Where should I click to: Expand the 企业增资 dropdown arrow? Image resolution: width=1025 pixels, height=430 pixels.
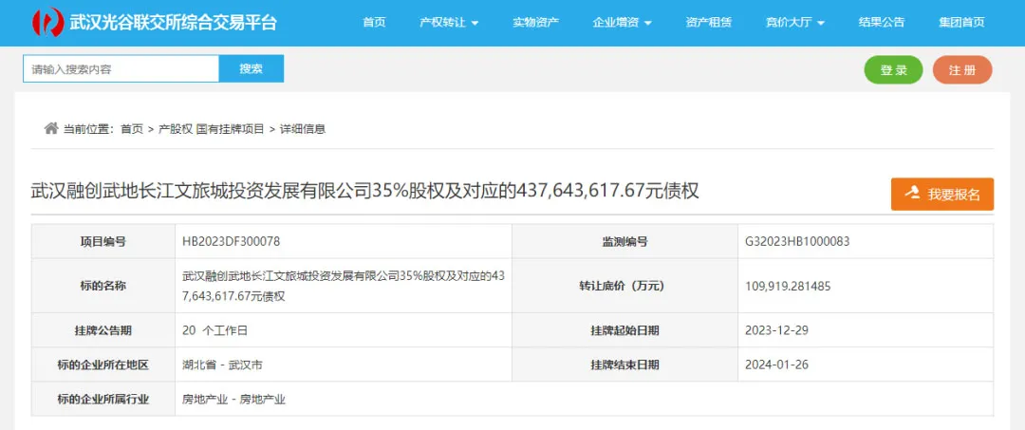648,23
